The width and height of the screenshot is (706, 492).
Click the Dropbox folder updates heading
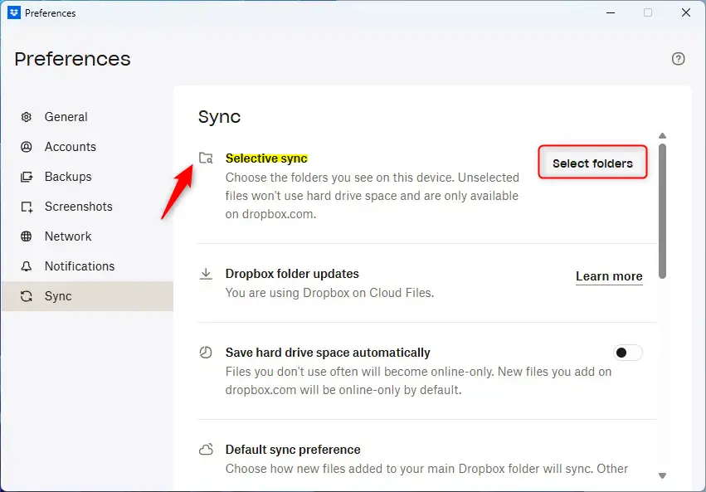point(292,274)
